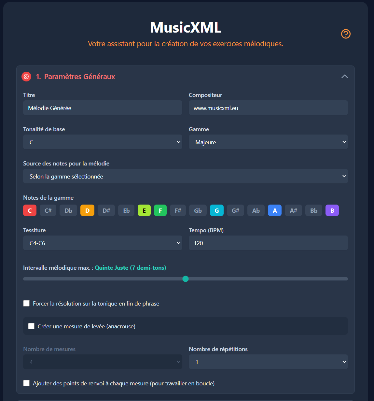Image resolution: width=374 pixels, height=401 pixels.
Task: Open the Nombre de répétitions dropdown
Action: (268, 362)
